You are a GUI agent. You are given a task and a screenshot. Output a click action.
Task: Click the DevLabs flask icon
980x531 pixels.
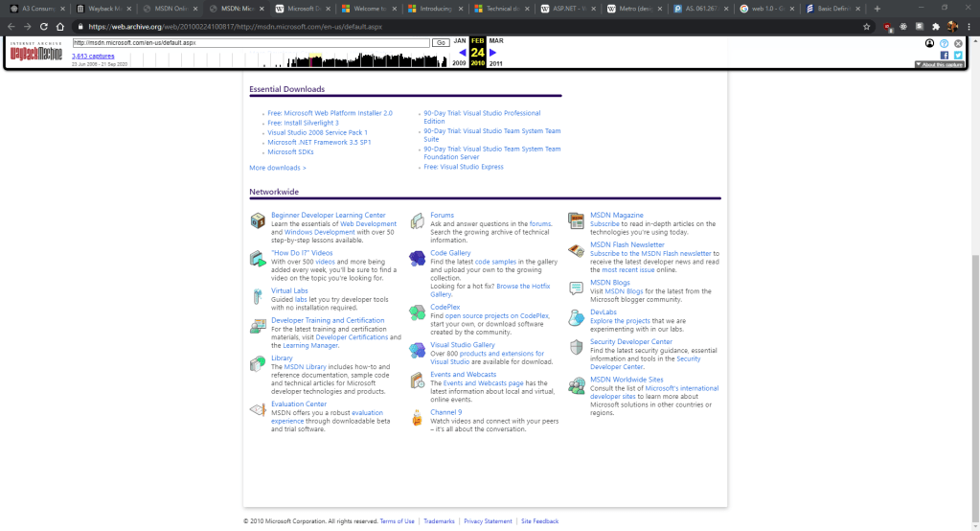click(x=576, y=317)
